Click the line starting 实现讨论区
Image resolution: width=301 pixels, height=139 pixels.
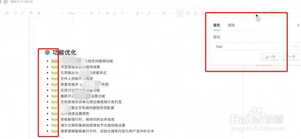coord(80,90)
